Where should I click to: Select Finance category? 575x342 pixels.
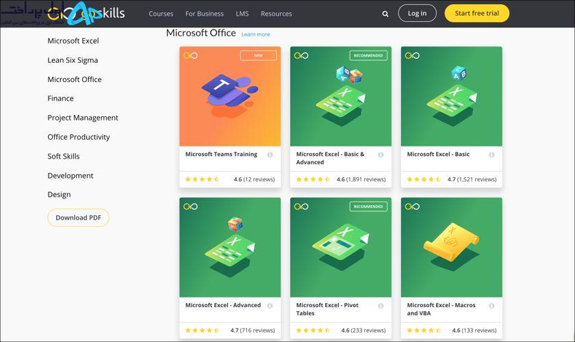coord(60,98)
